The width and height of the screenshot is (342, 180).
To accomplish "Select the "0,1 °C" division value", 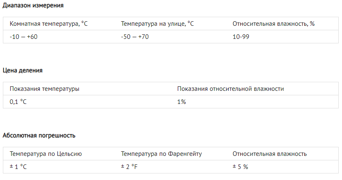I will [x=18, y=101].
